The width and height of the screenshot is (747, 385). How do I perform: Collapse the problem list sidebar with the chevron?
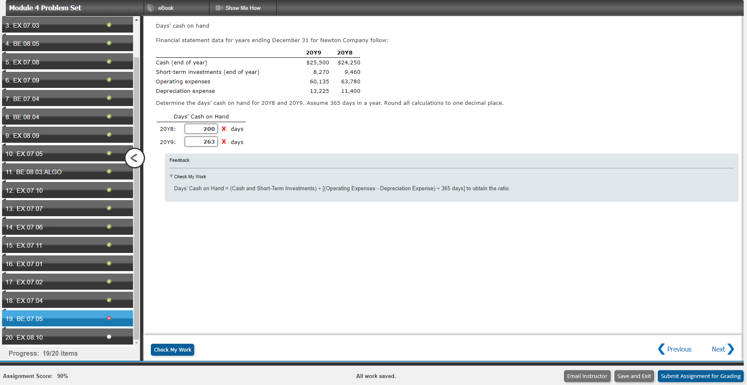(x=135, y=158)
